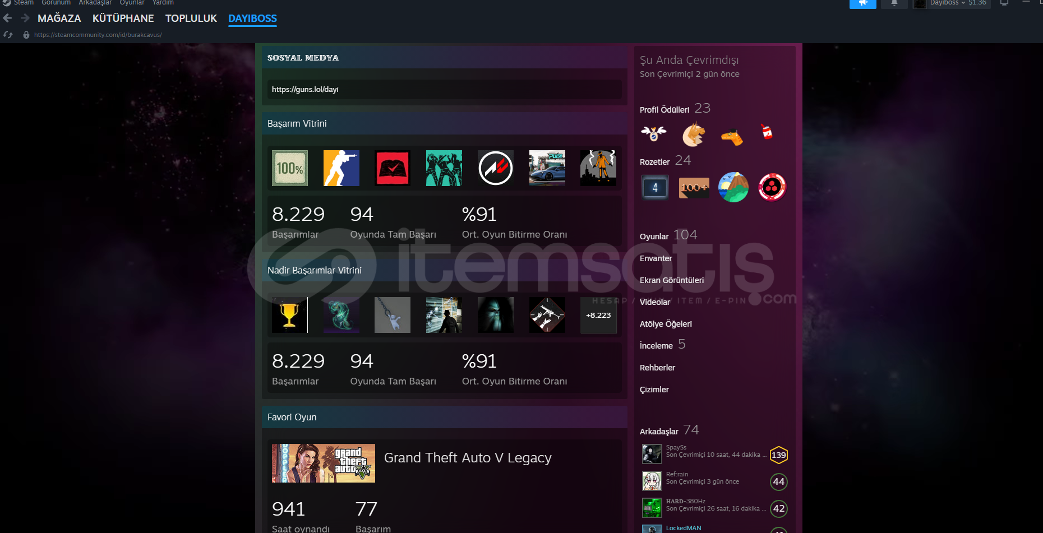Open Ekran Görüntüleri screenshots
1043x533 pixels.
click(x=672, y=280)
